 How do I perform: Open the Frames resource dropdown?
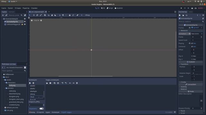click(x=201, y=28)
